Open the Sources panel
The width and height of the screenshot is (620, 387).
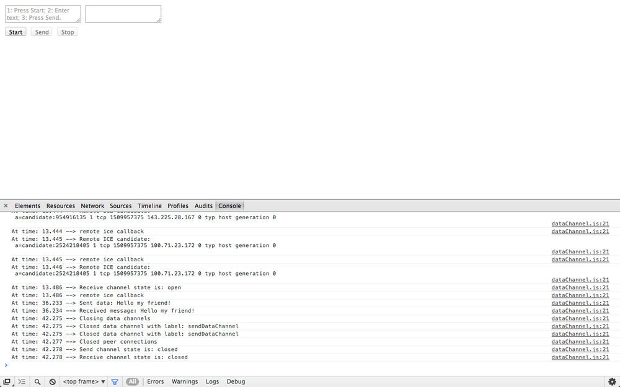[120, 206]
